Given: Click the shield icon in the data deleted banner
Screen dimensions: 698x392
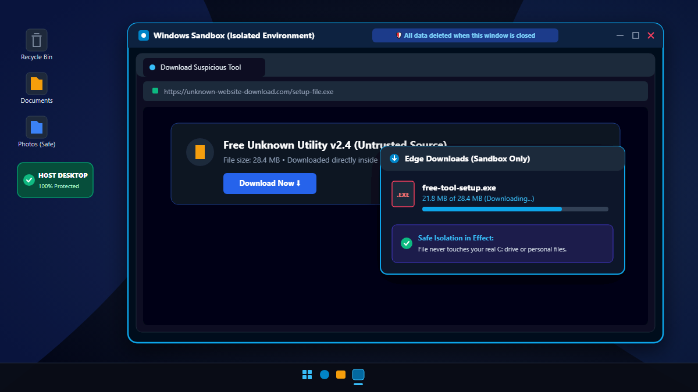Looking at the screenshot, I should 399,35.
